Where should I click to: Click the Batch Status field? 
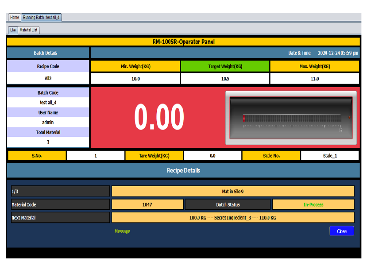click(227, 204)
